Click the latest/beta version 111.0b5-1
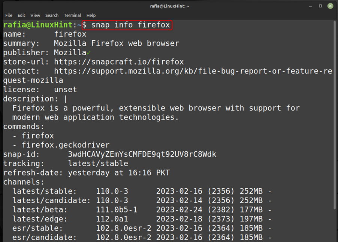This screenshot has height=242, width=338. click(x=117, y=210)
